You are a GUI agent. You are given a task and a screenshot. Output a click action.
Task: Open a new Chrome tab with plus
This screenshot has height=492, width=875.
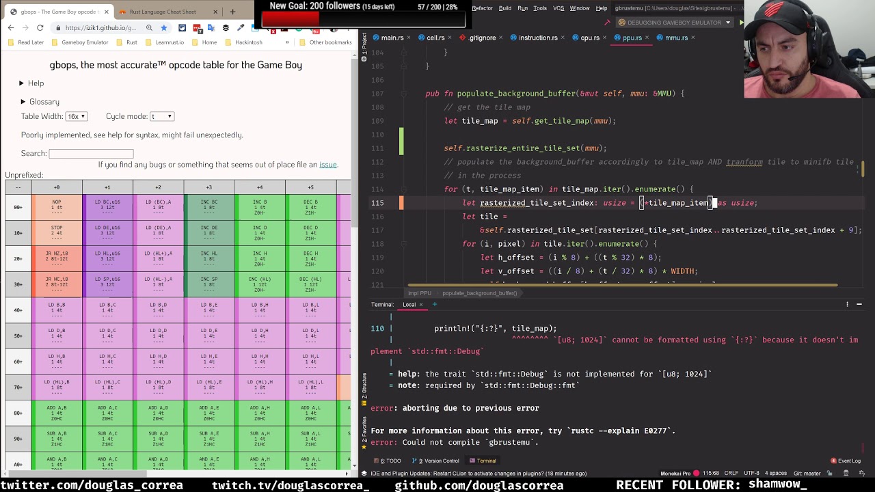click(232, 12)
